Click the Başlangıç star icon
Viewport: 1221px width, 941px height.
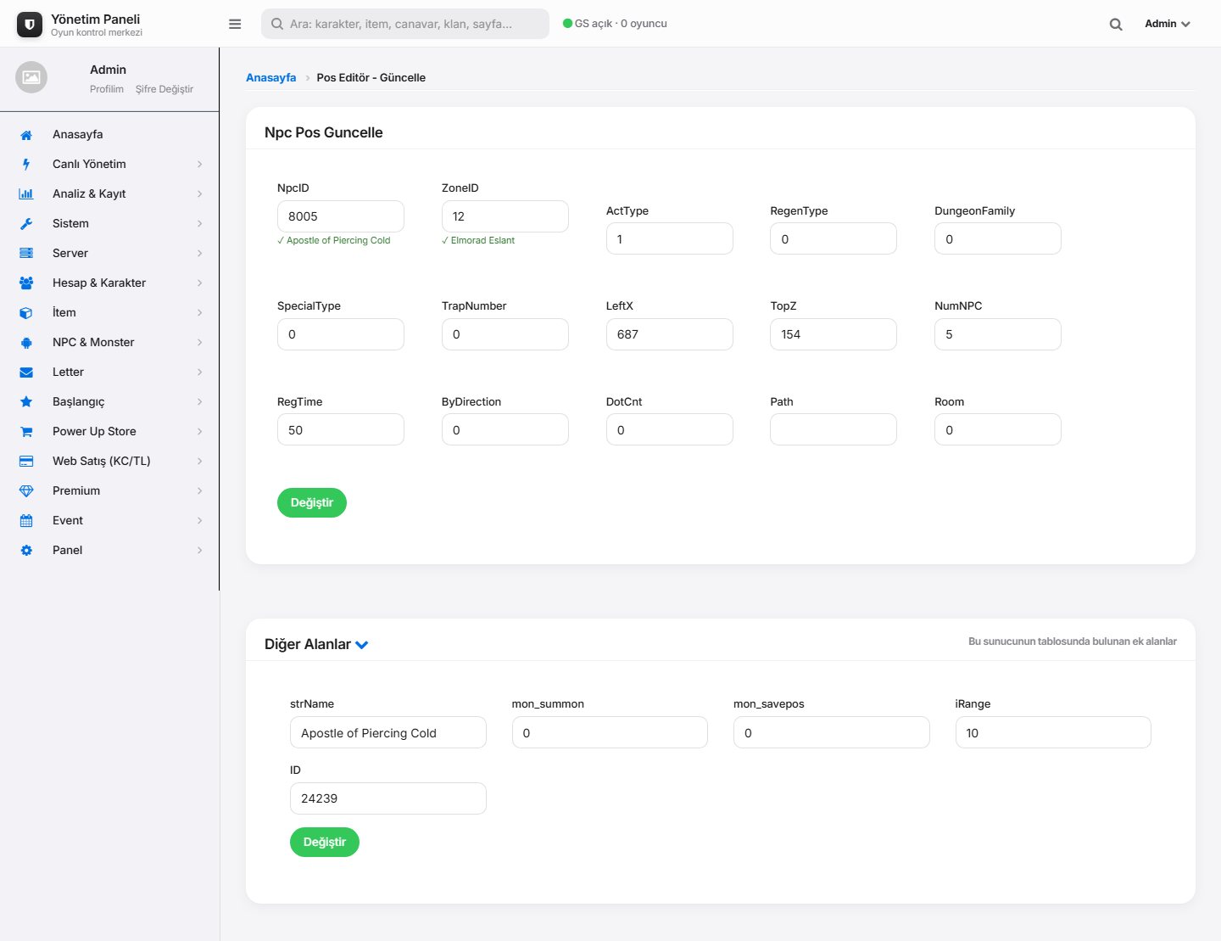[26, 402]
